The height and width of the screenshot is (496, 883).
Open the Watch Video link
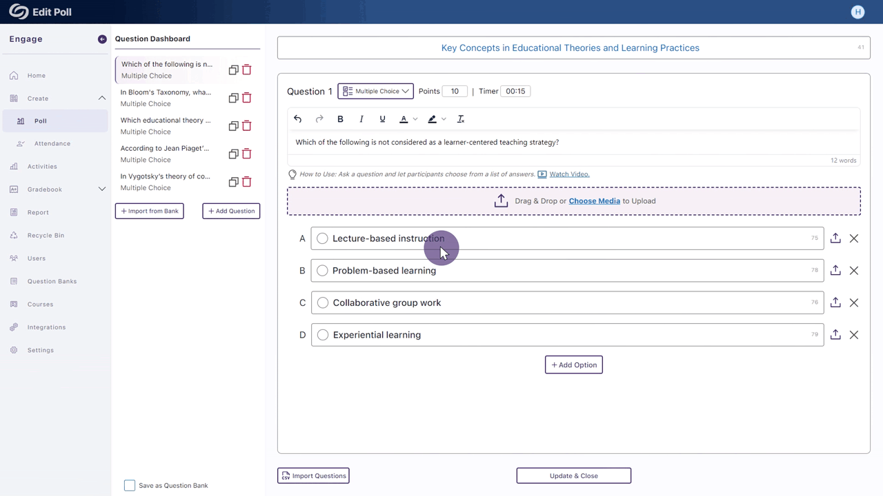point(569,174)
